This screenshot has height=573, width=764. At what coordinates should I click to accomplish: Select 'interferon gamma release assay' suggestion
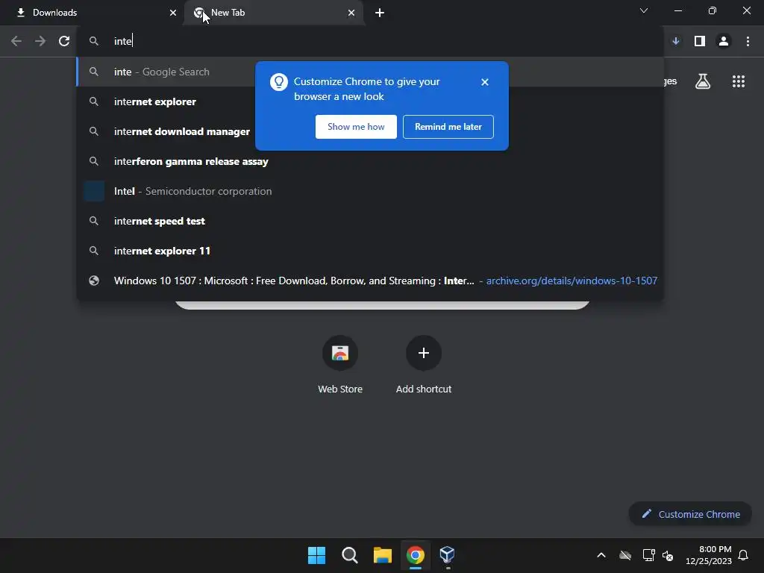[370, 161]
